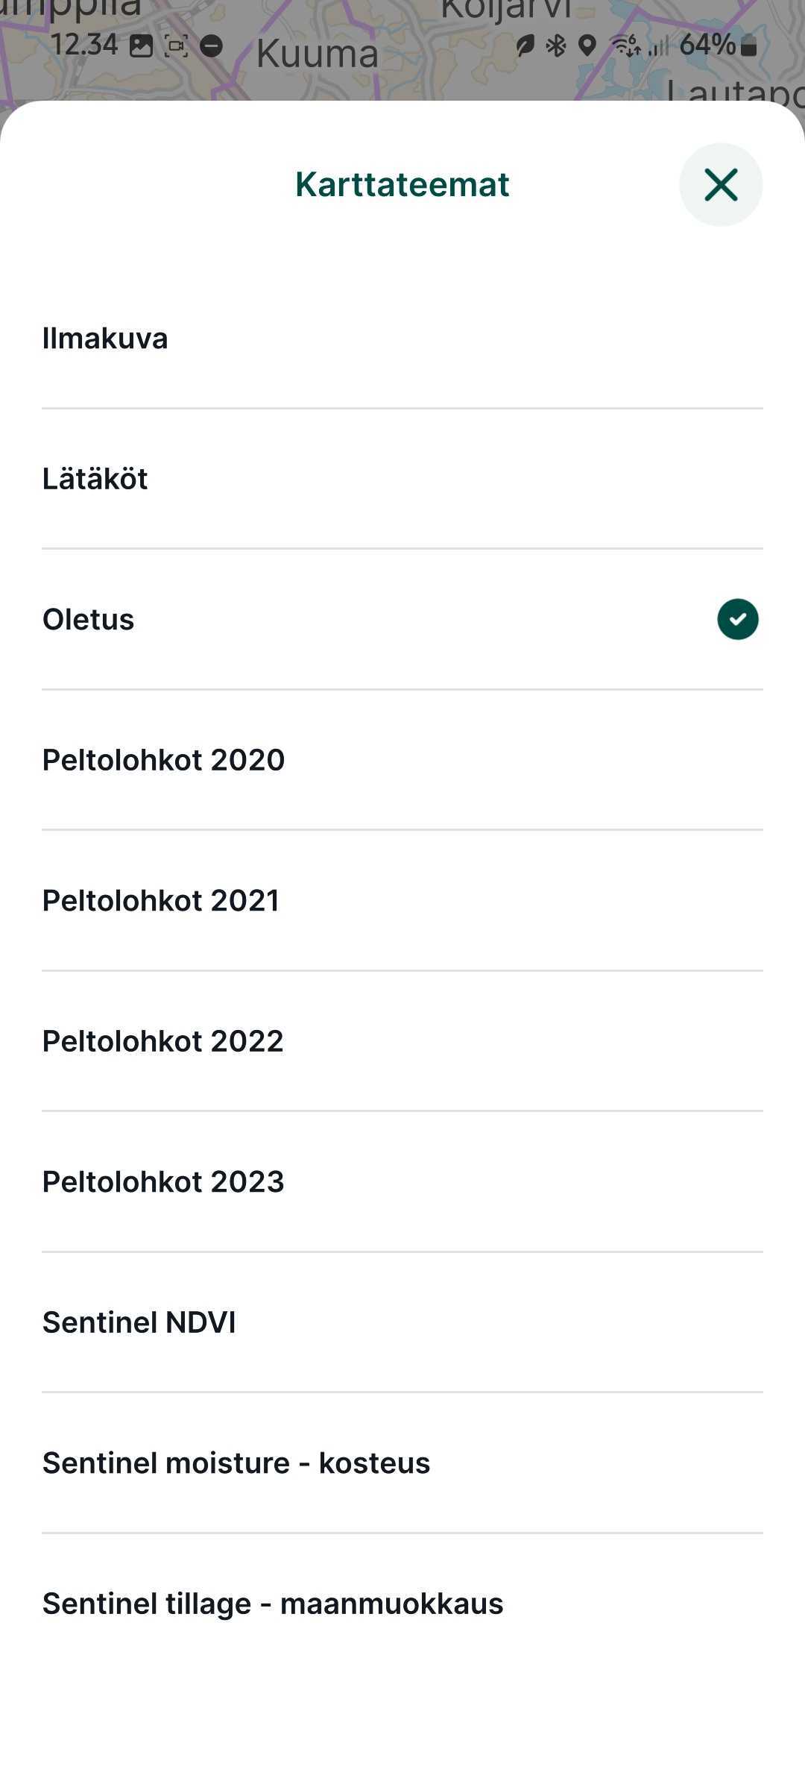Viewport: 805px width, 1790px height.
Task: Tap the do-not-disturb status icon
Action: click(x=212, y=46)
